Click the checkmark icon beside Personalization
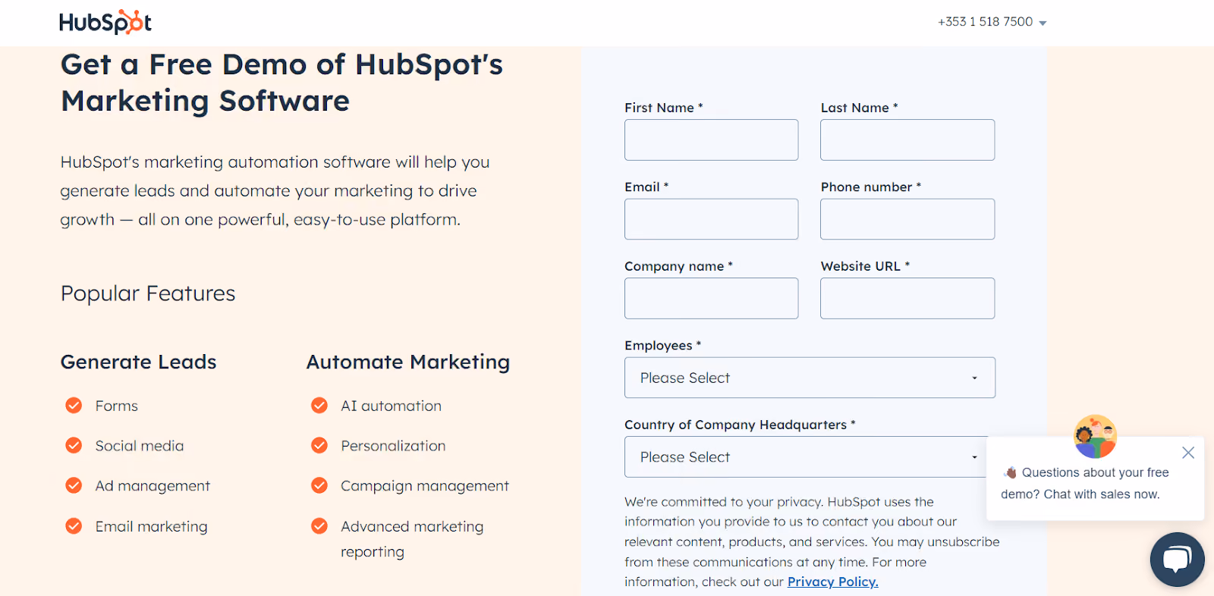The height and width of the screenshot is (596, 1214). 319,445
